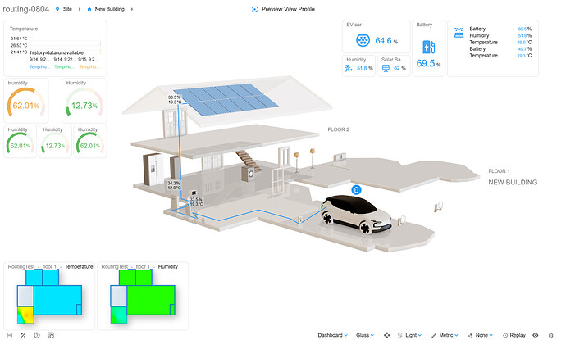This screenshot has height=340, width=566.
Task: Open settings gear in the bottom right corner
Action: [551, 335]
